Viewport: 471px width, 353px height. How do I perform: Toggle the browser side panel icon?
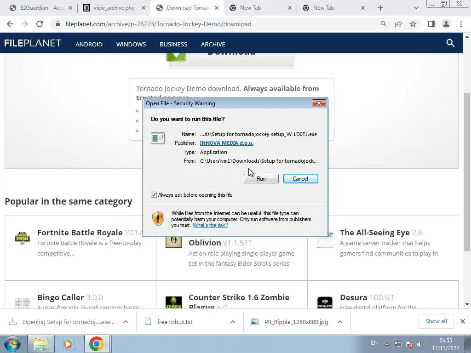point(431,24)
